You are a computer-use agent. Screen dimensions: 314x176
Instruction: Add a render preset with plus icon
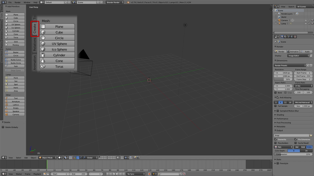[308, 66]
